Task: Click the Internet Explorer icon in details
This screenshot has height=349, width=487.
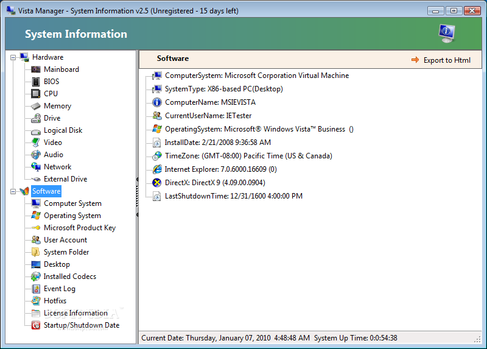Action: click(x=157, y=169)
